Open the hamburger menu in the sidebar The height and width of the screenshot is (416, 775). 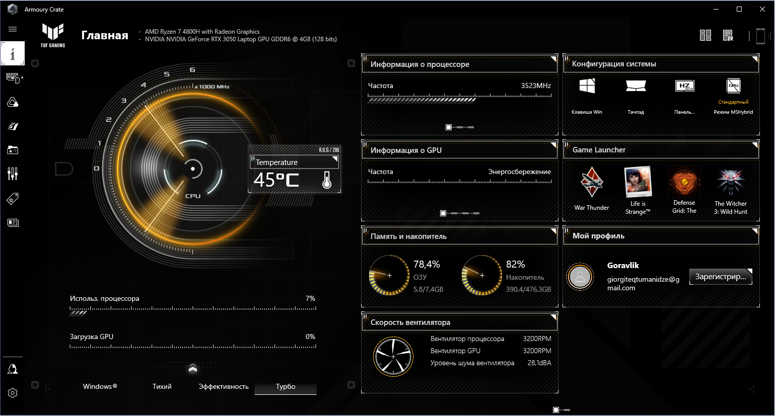click(13, 29)
